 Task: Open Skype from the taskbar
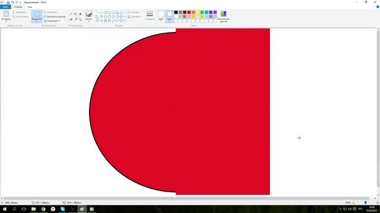point(62,209)
